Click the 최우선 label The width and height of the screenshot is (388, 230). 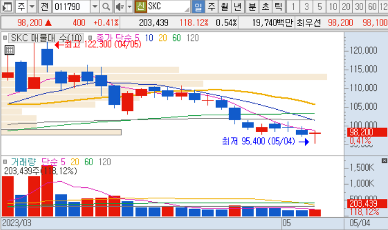[x=309, y=23]
